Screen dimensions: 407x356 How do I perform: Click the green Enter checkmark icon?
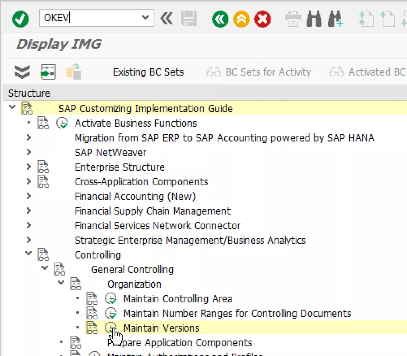click(x=20, y=19)
